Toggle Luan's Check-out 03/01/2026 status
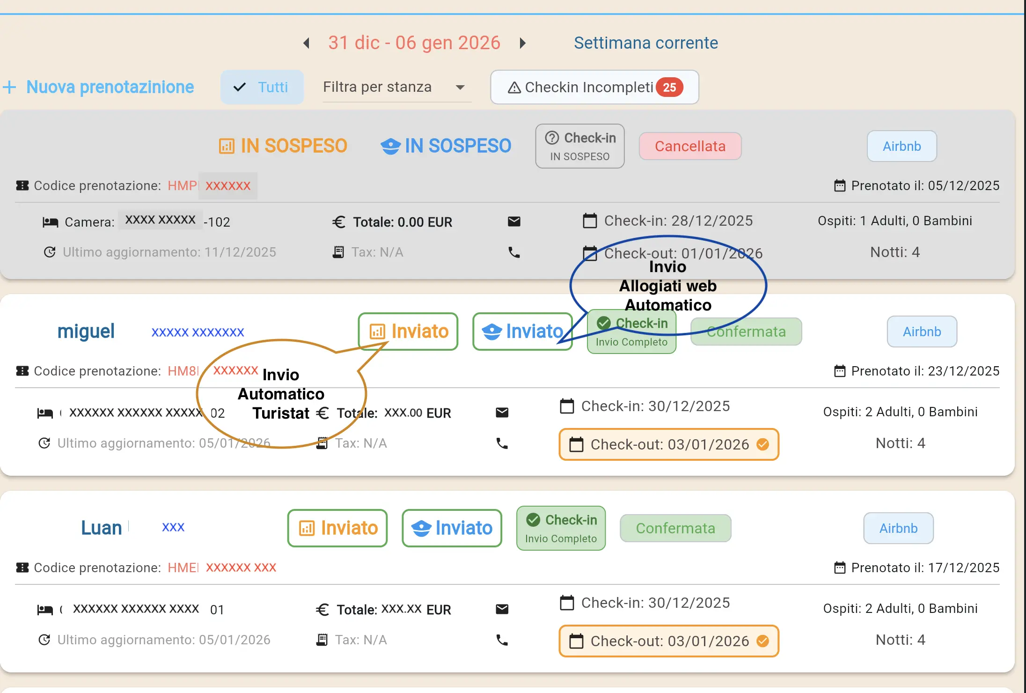Screen dimensions: 1026x693 pos(668,641)
